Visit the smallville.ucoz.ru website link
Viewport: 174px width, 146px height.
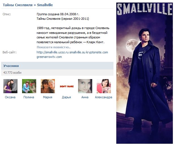53,52
